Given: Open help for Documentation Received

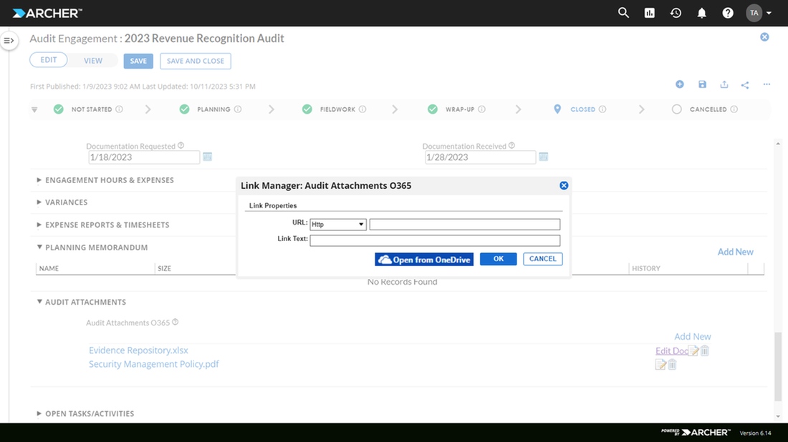Looking at the screenshot, I should point(511,145).
